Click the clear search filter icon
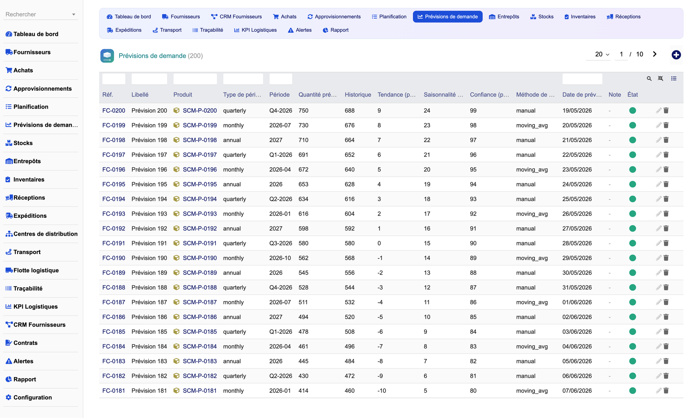The image size is (698, 418). tap(660, 79)
